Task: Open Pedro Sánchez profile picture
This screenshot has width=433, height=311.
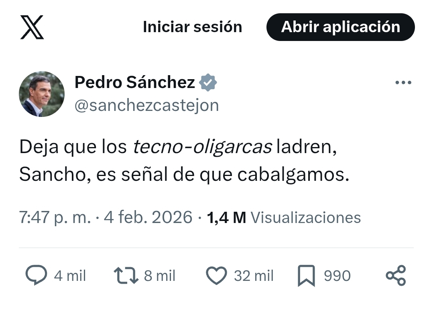Action: (x=42, y=94)
